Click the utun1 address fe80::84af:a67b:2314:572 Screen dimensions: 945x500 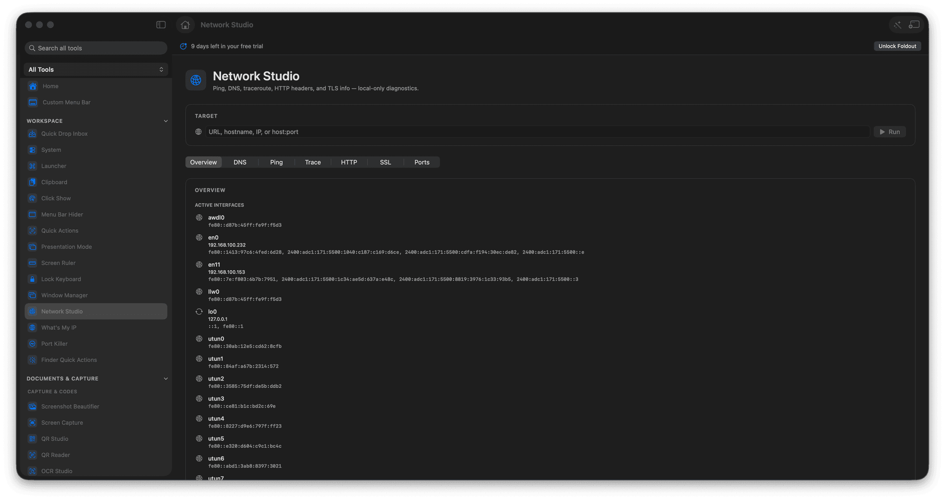tap(243, 366)
